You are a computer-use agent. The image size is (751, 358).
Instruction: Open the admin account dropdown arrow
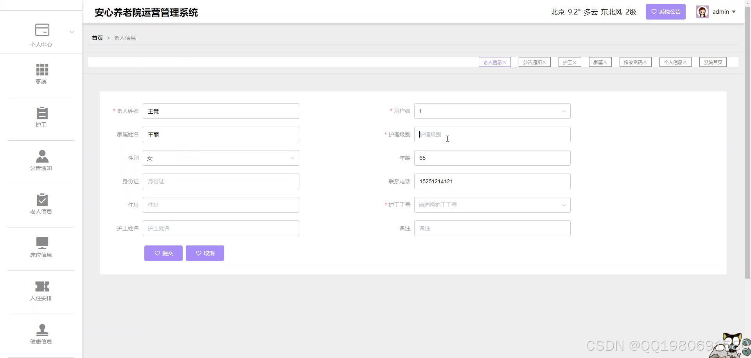pyautogui.click(x=734, y=12)
